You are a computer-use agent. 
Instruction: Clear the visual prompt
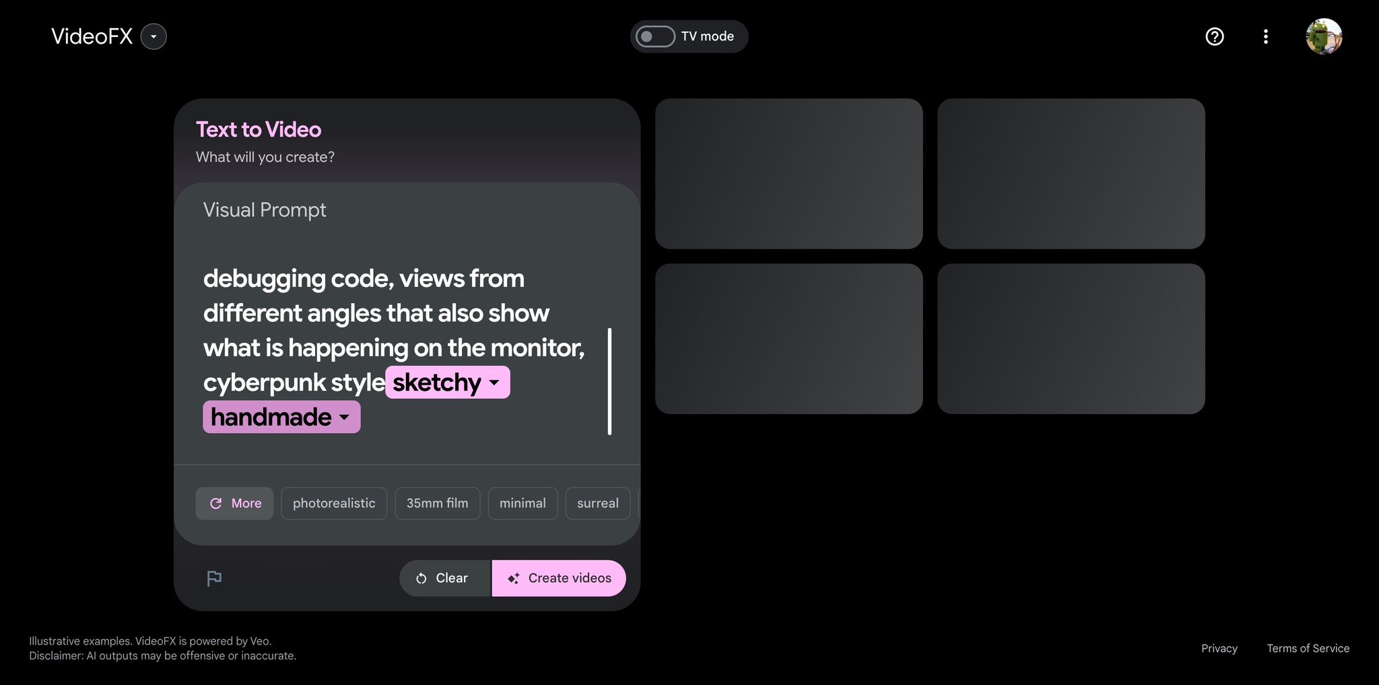pos(445,578)
